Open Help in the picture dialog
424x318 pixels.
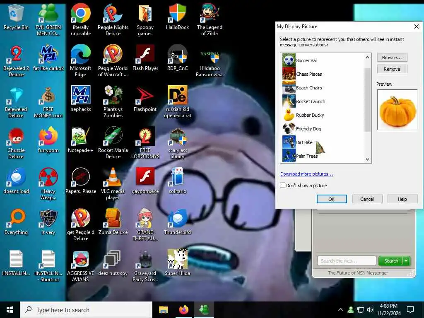[402, 199]
